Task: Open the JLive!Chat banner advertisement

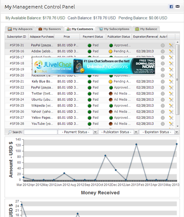Action: point(93,66)
